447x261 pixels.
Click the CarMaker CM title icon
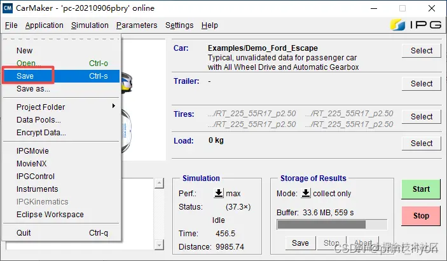tap(8, 8)
